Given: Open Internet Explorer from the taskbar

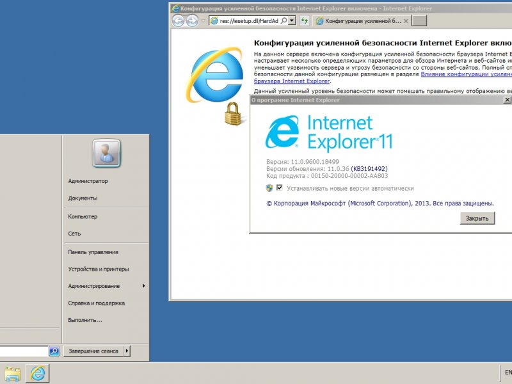Looking at the screenshot, I should [x=38, y=373].
